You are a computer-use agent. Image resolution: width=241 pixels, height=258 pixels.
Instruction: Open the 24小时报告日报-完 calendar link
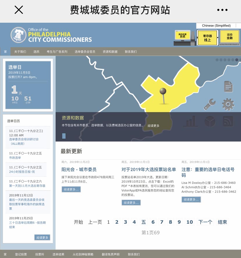click(x=22, y=172)
